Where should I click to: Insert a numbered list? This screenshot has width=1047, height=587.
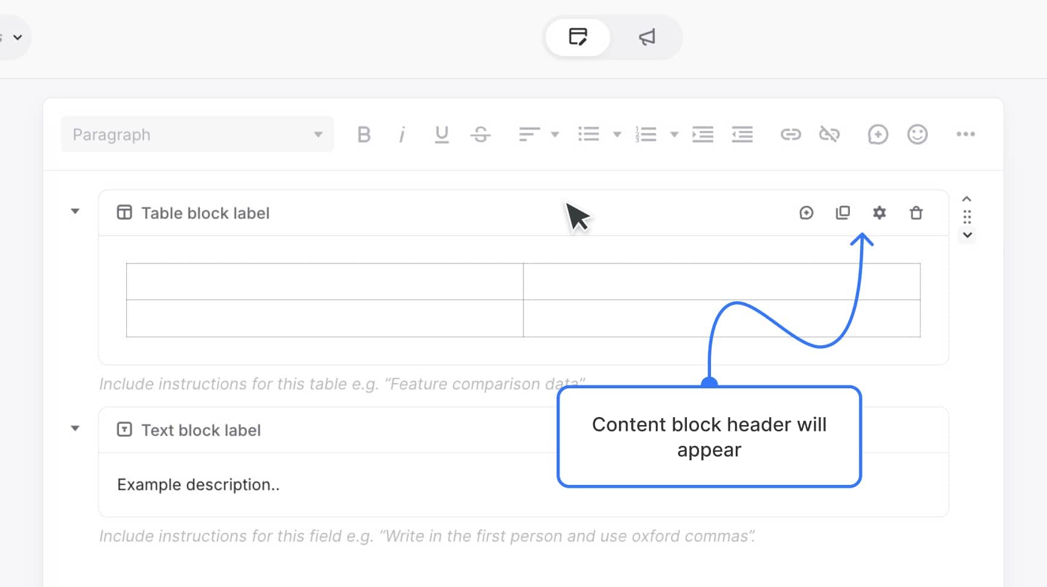(x=646, y=134)
